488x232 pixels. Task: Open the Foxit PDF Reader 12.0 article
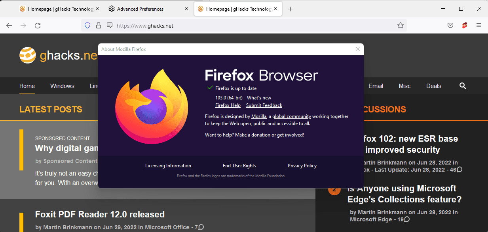pyautogui.click(x=99, y=214)
